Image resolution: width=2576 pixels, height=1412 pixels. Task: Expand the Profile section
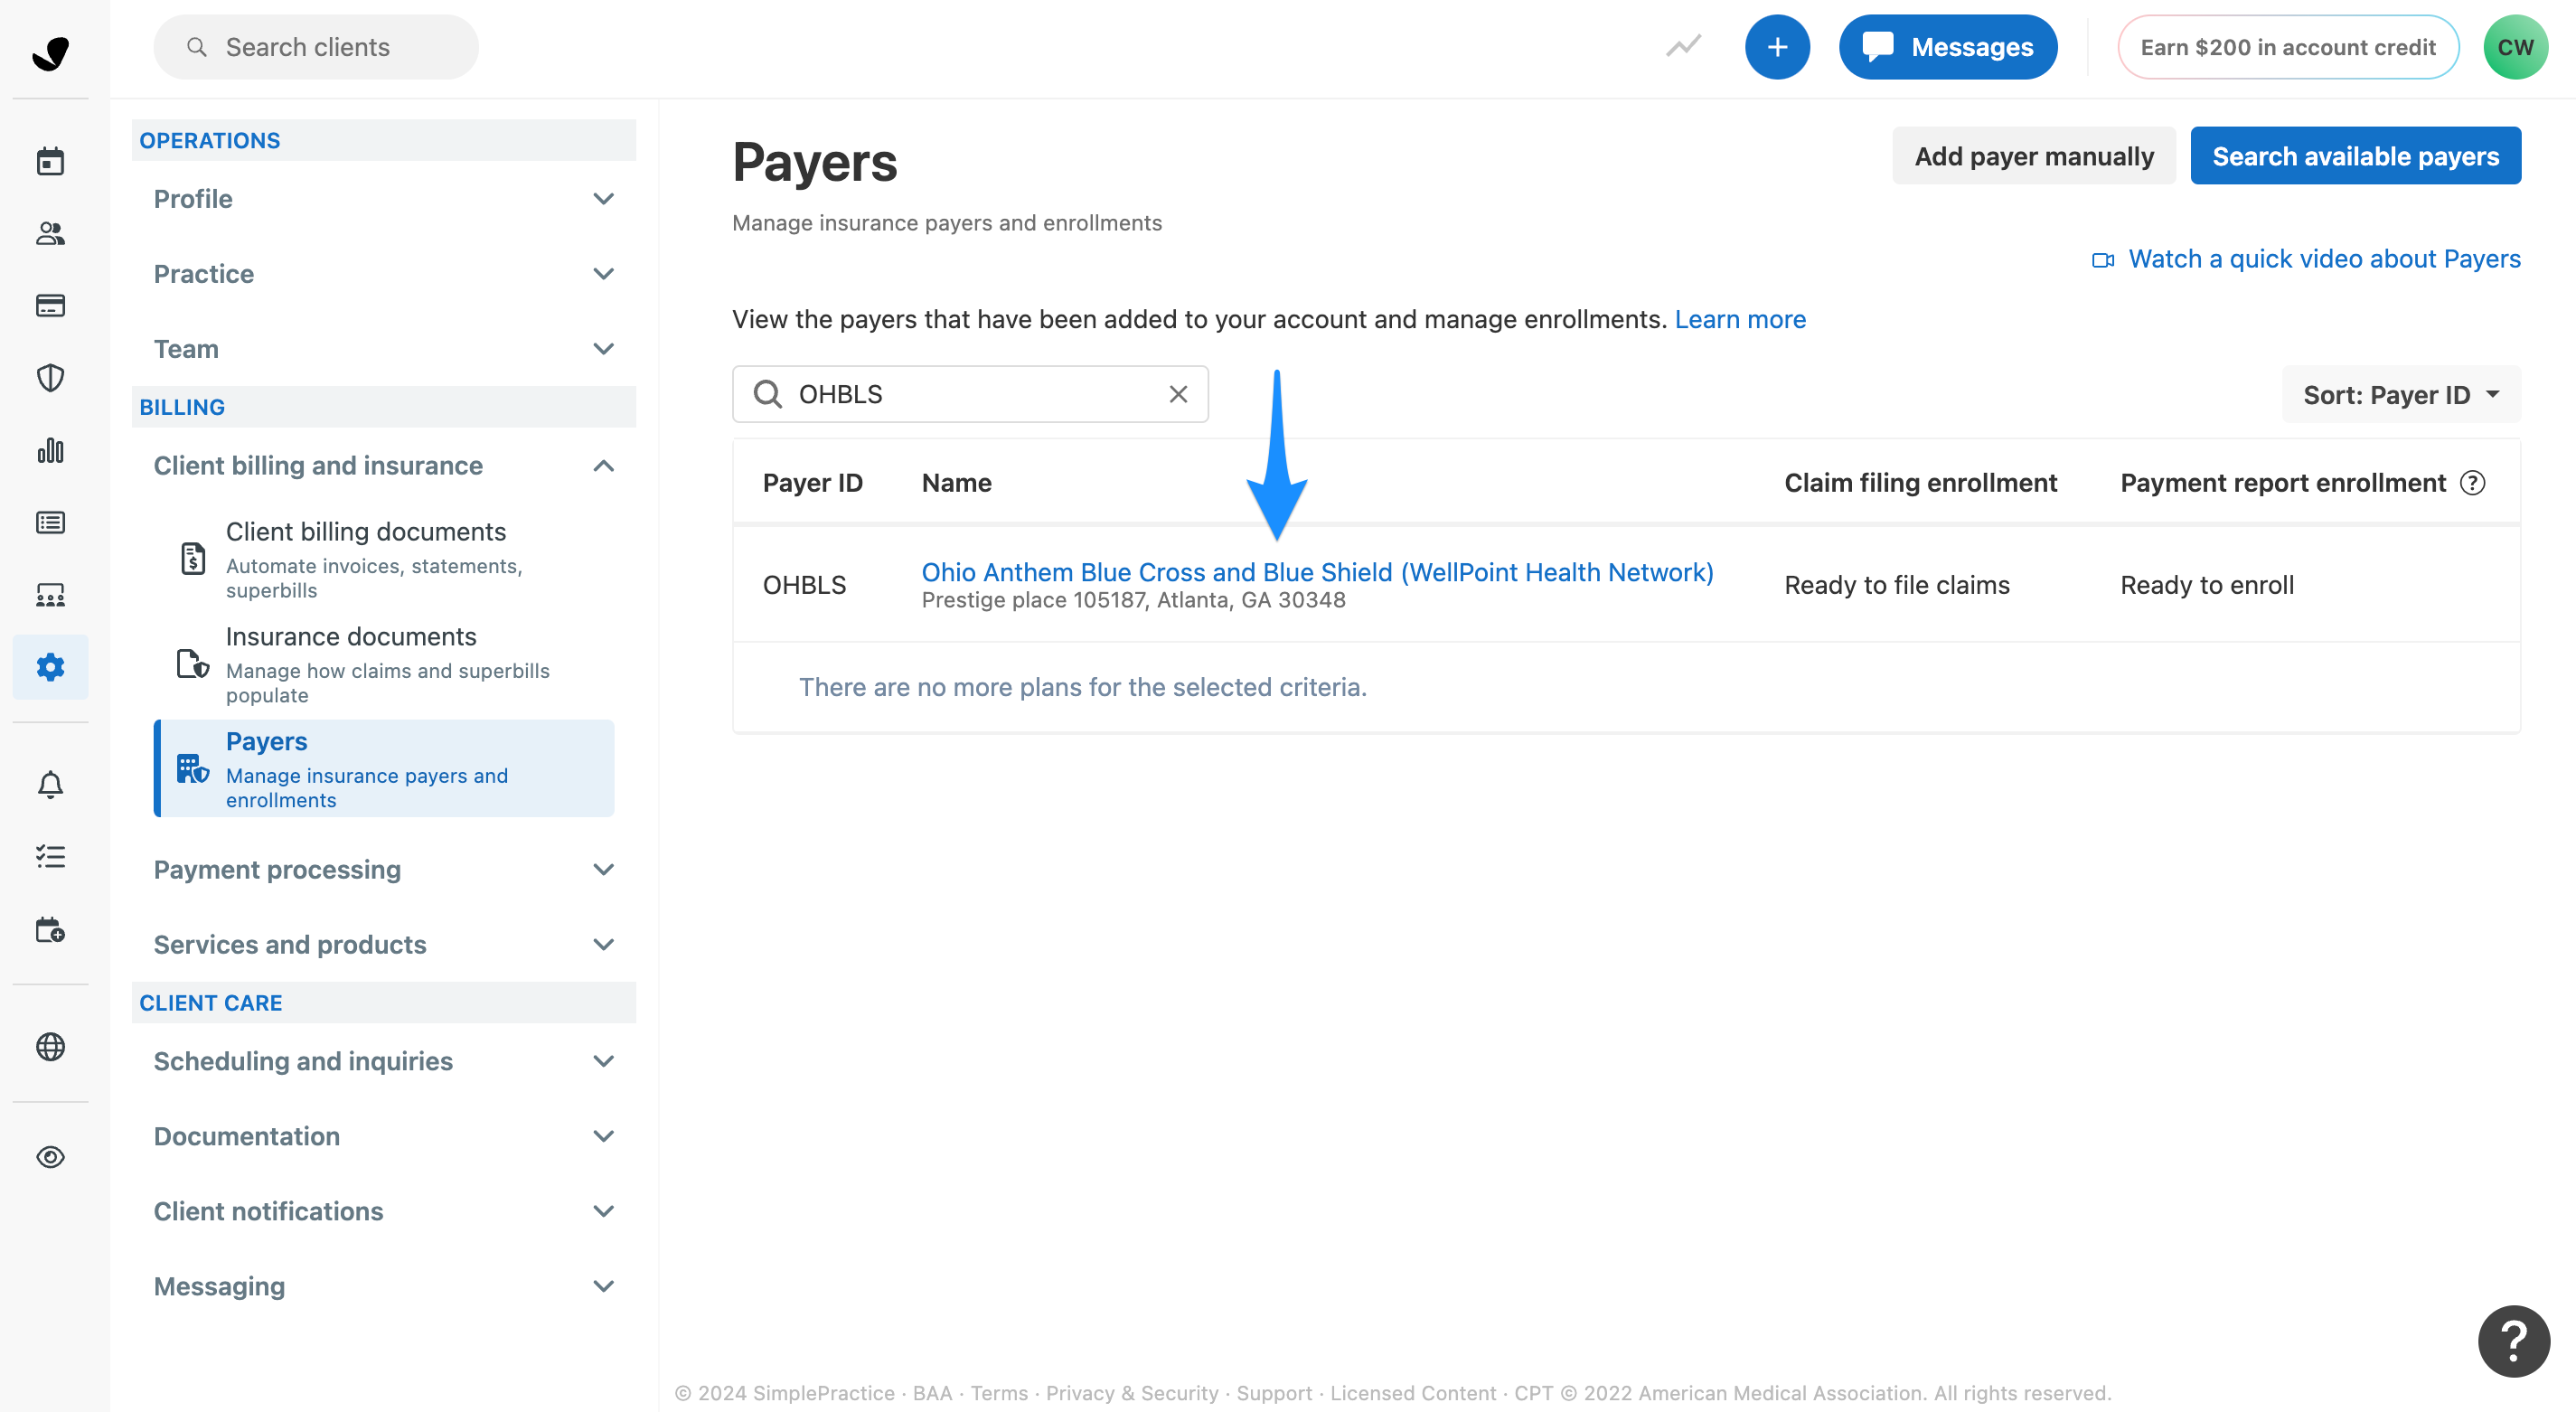(x=384, y=199)
